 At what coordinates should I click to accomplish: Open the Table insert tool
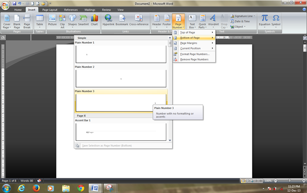coord(39,22)
